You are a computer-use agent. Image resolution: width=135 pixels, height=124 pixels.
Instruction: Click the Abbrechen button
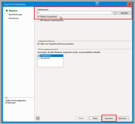pyautogui.click(x=123, y=118)
